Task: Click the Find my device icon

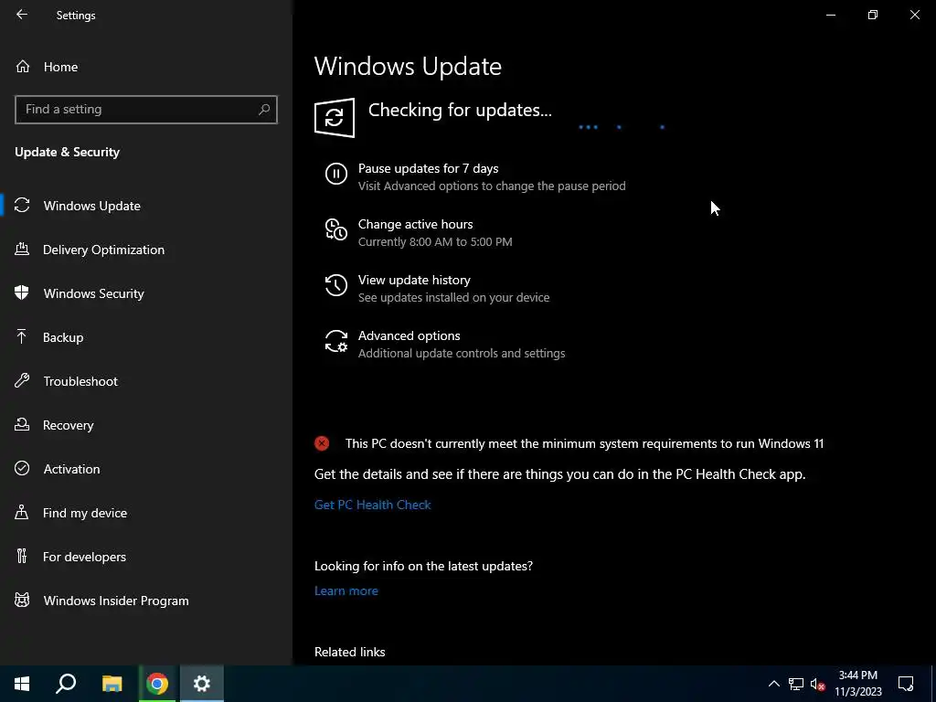Action: (x=22, y=512)
